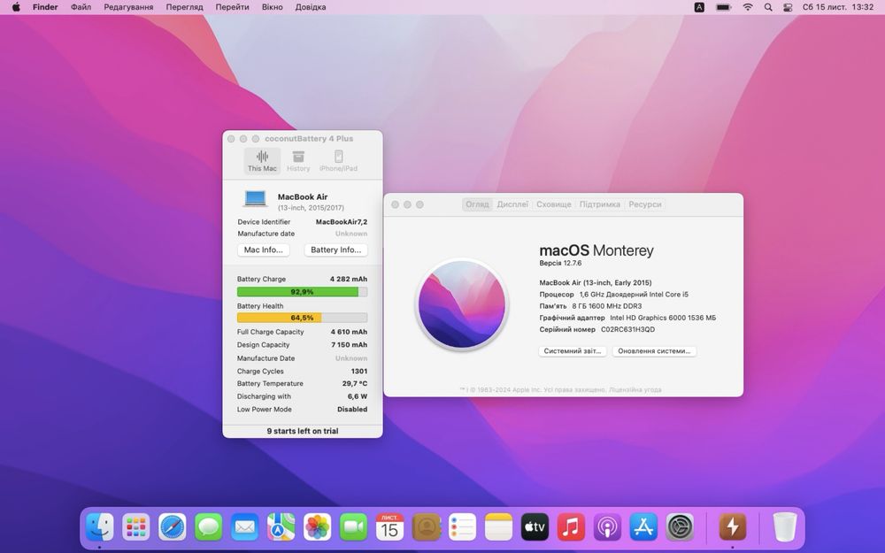The width and height of the screenshot is (885, 553).
Task: Open Mail app in Dock
Action: click(x=244, y=527)
